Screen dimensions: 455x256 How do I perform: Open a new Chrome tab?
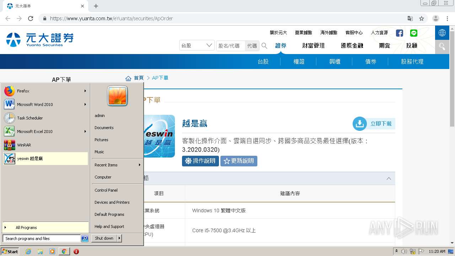point(96,6)
